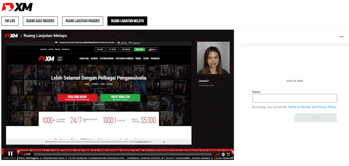
Task: Open the Terms of Service link
Action: click(x=299, y=107)
